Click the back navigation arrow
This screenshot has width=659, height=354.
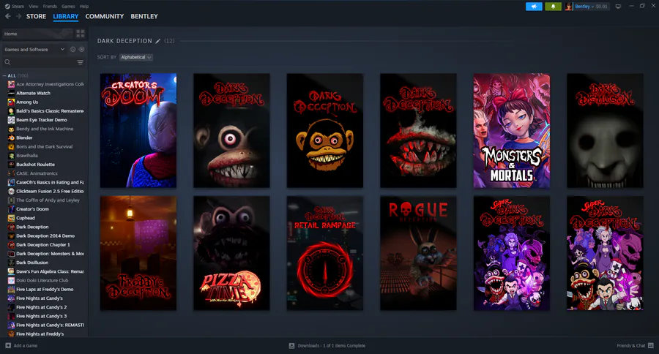tap(8, 16)
